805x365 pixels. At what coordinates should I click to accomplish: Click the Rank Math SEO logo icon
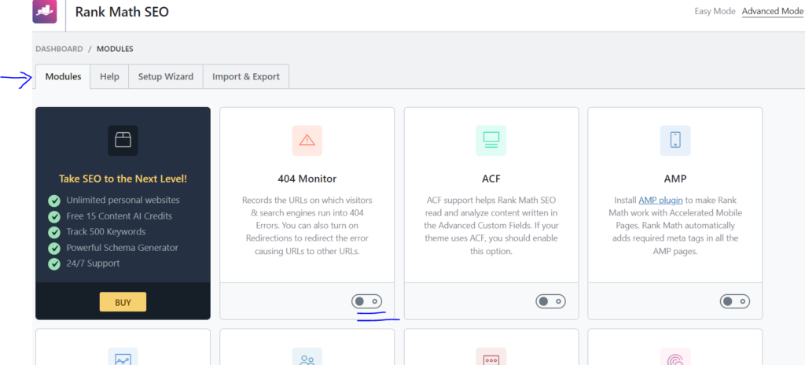(45, 11)
